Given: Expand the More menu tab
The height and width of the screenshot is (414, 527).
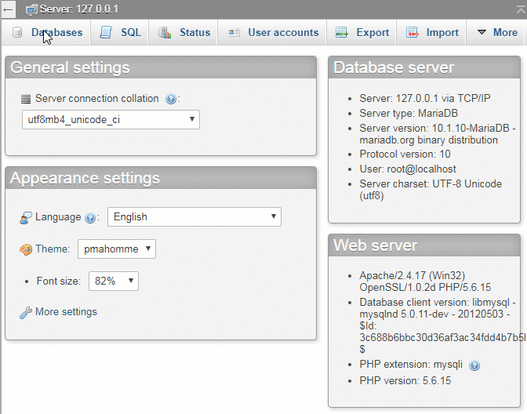Looking at the screenshot, I should click(x=497, y=33).
